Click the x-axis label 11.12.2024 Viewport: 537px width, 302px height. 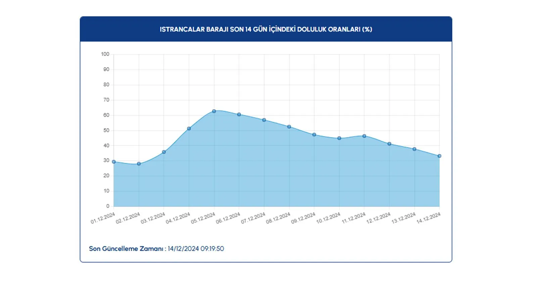pyautogui.click(x=353, y=218)
